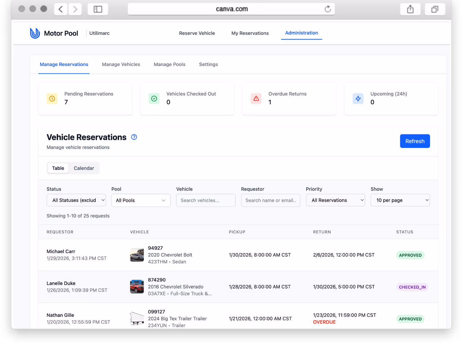Click the Pending Reservations count 7

pyautogui.click(x=66, y=102)
